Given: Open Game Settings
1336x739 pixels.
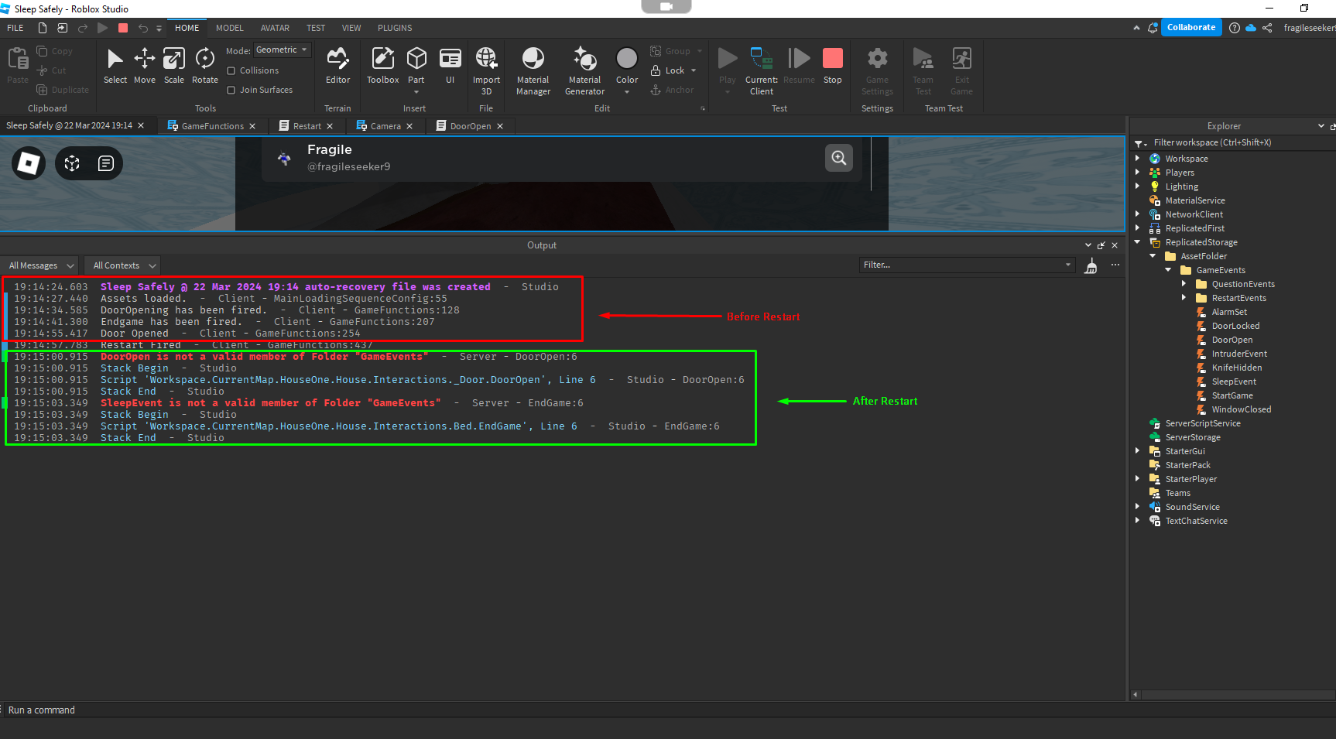Looking at the screenshot, I should (877, 68).
